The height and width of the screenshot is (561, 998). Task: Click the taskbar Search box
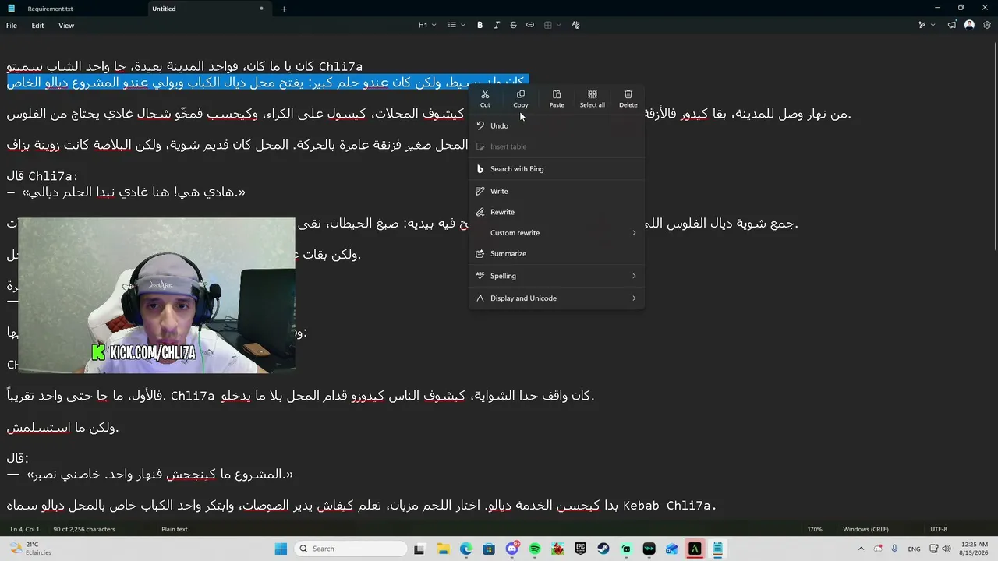tap(351, 549)
